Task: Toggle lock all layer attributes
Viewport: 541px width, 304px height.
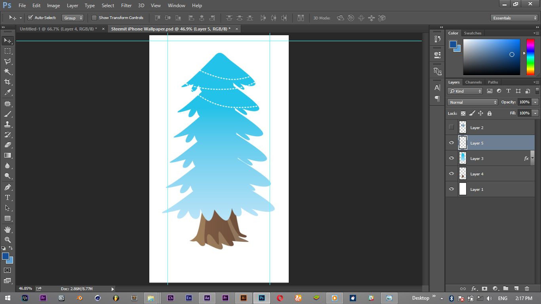Action: tap(490, 113)
